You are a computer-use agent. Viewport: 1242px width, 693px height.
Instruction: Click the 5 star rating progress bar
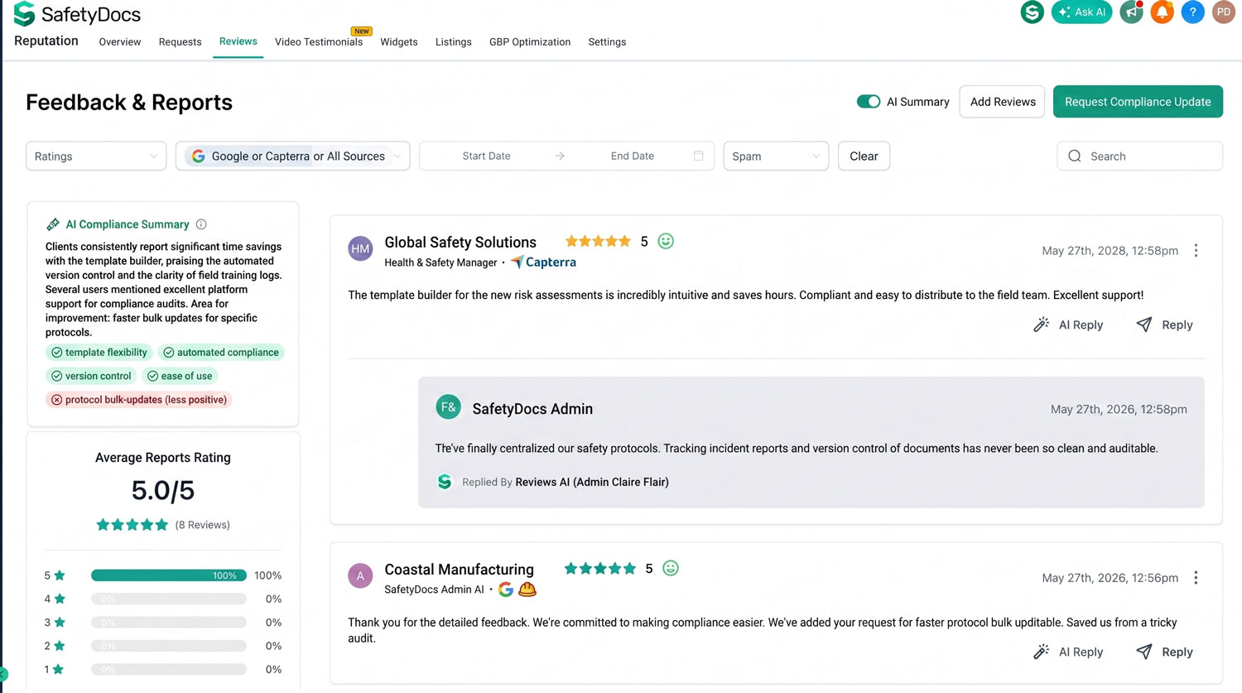(169, 575)
